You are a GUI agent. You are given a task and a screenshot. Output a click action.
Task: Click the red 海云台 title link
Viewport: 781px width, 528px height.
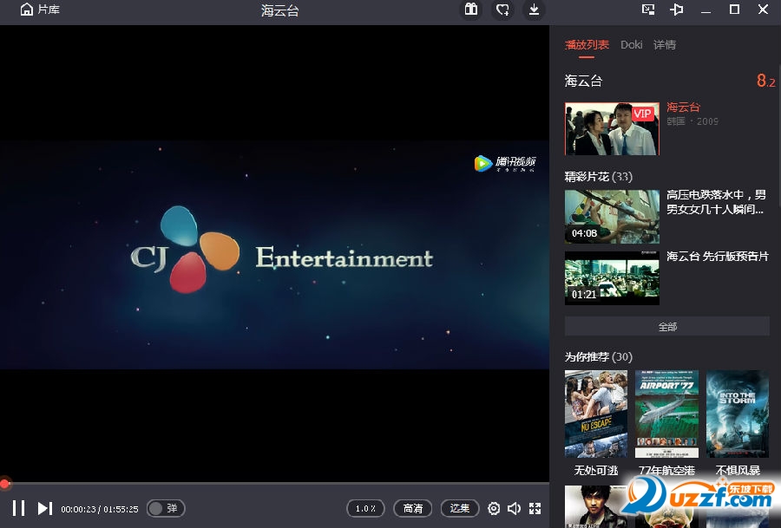pos(683,107)
